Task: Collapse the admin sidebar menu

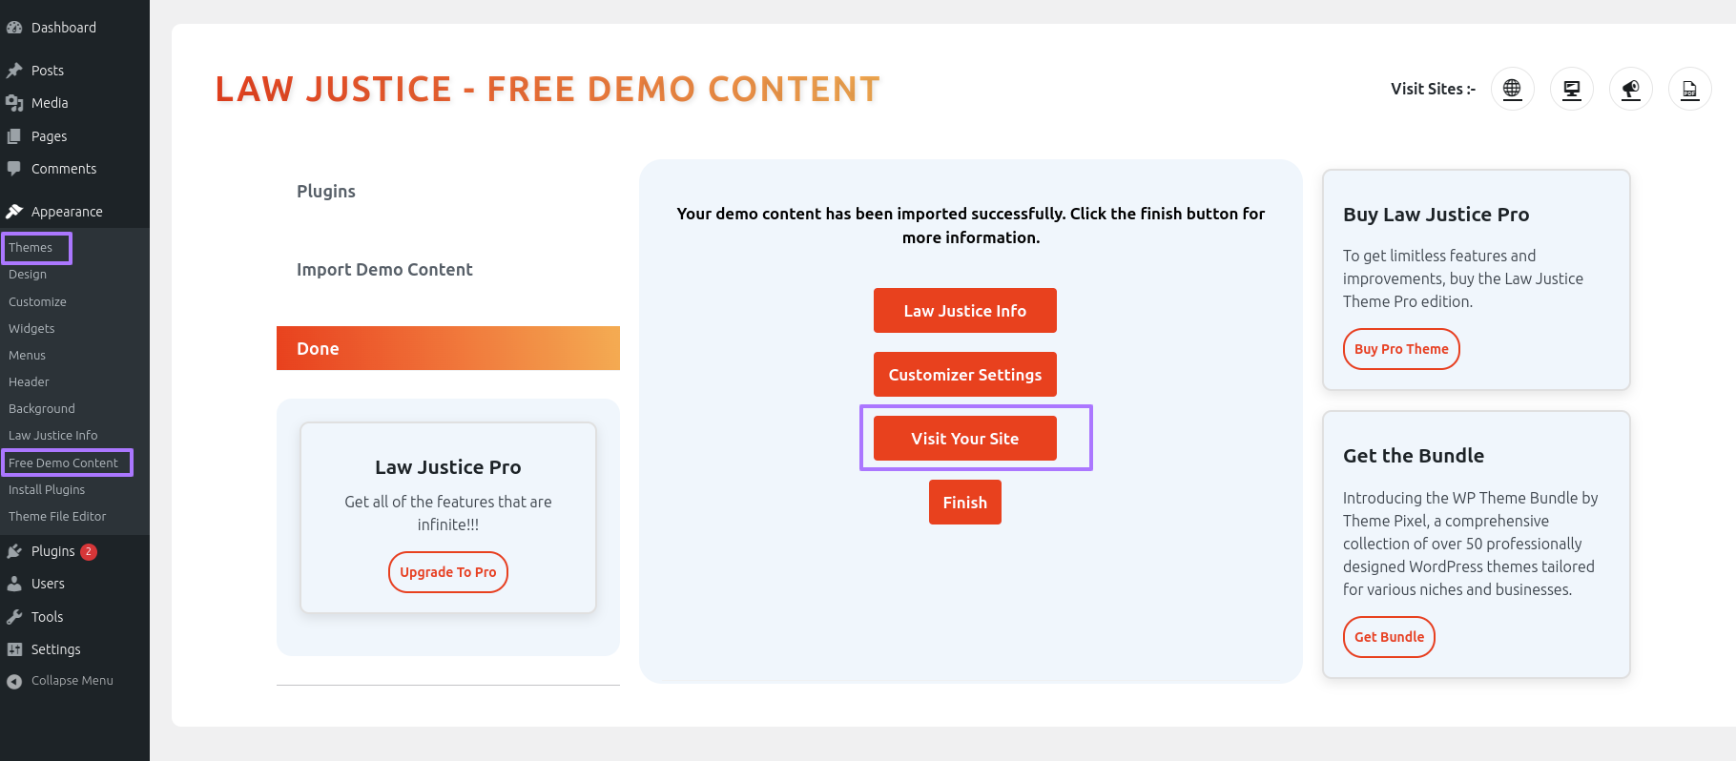Action: [59, 681]
